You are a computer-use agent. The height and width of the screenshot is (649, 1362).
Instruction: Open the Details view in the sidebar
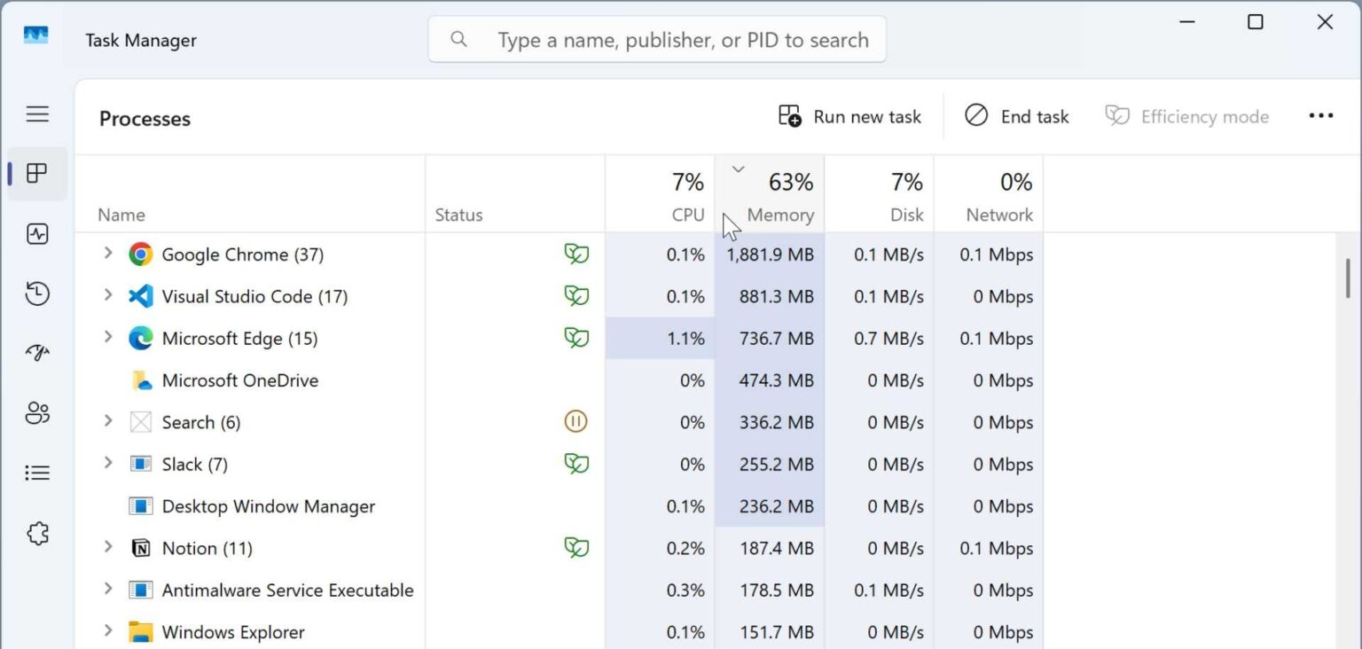pyautogui.click(x=36, y=472)
